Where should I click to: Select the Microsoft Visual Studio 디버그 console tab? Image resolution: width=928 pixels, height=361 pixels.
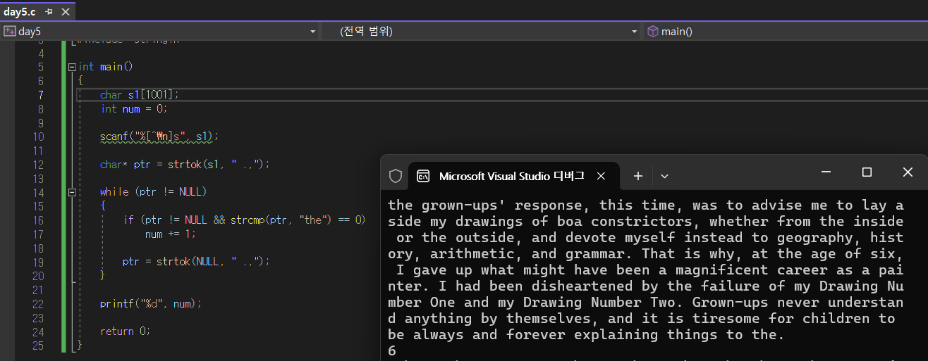point(513,176)
